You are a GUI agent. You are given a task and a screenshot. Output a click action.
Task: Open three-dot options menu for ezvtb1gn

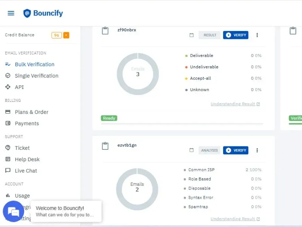click(257, 150)
